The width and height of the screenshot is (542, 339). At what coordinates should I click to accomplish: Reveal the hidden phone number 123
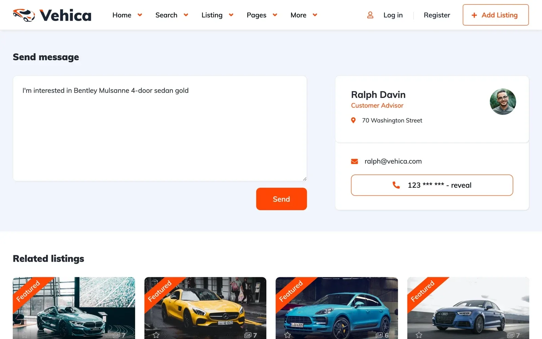coord(432,185)
